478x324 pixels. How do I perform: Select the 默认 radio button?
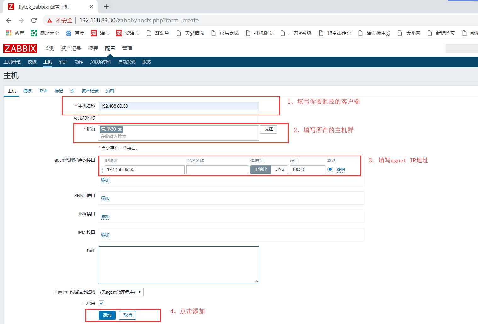click(x=330, y=169)
